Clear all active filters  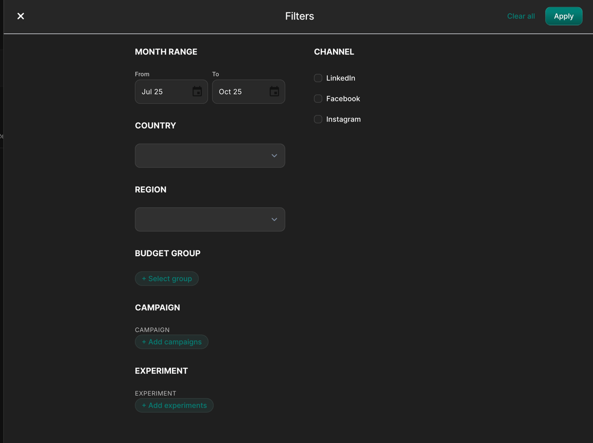[x=520, y=16]
